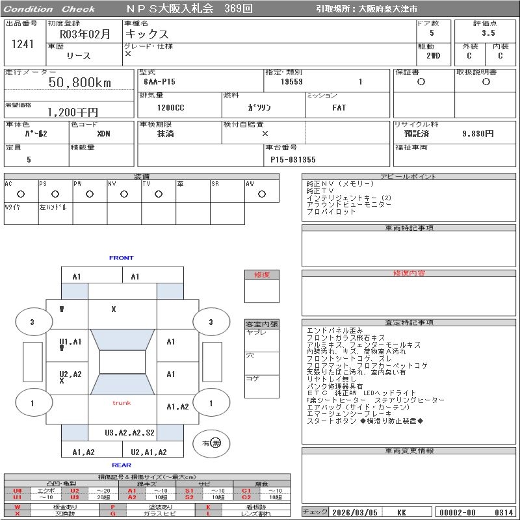Click the red 修復内容 header
This screenshot has width=520, height=520.
point(408,274)
